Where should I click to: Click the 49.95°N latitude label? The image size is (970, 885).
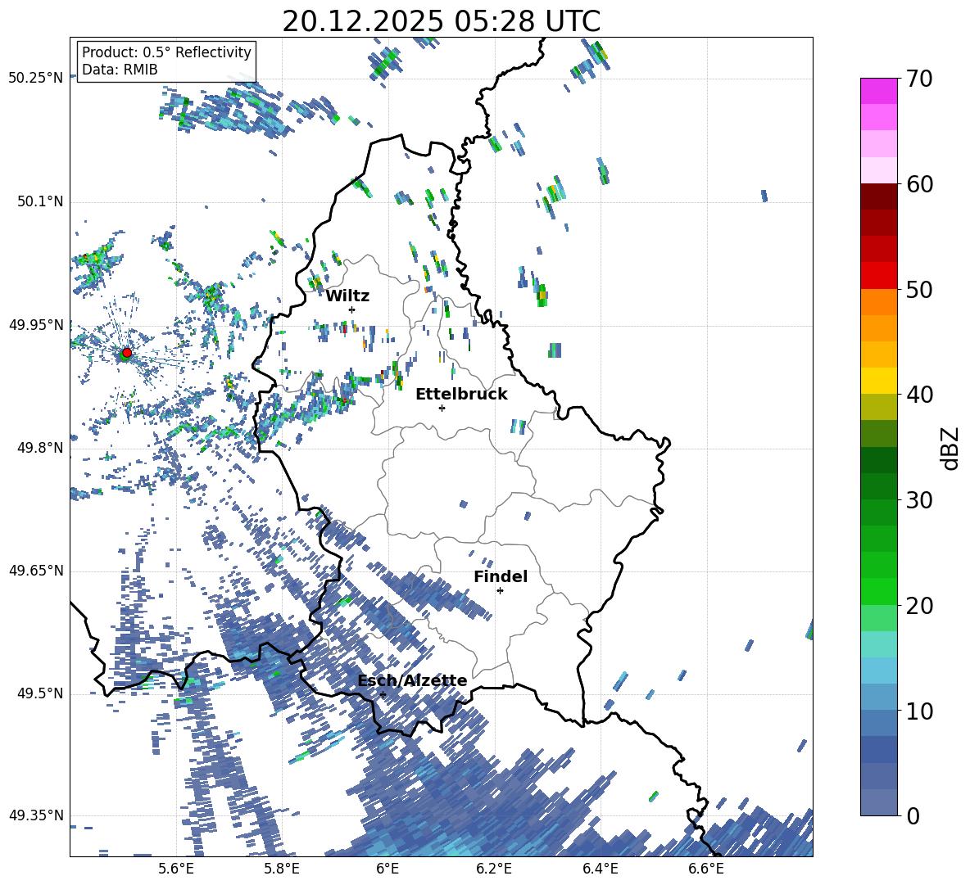(36, 325)
